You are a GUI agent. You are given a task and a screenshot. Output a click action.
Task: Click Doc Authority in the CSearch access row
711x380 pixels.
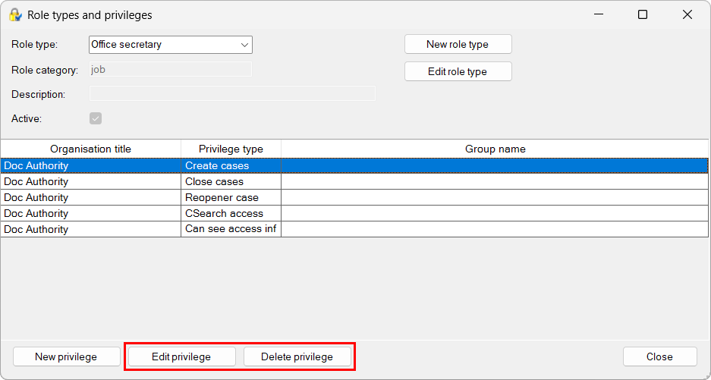[x=91, y=213]
